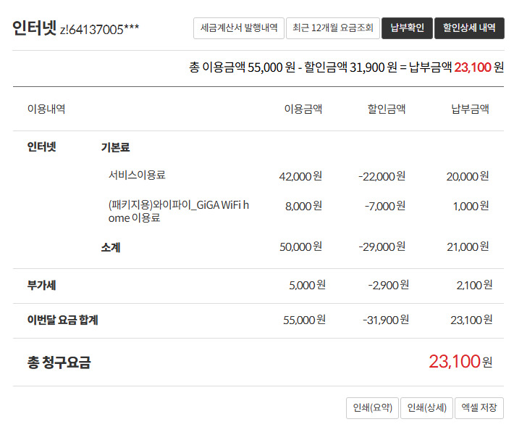Click the 할인금액 column header
Image resolution: width=514 pixels, height=435 pixels.
386,109
